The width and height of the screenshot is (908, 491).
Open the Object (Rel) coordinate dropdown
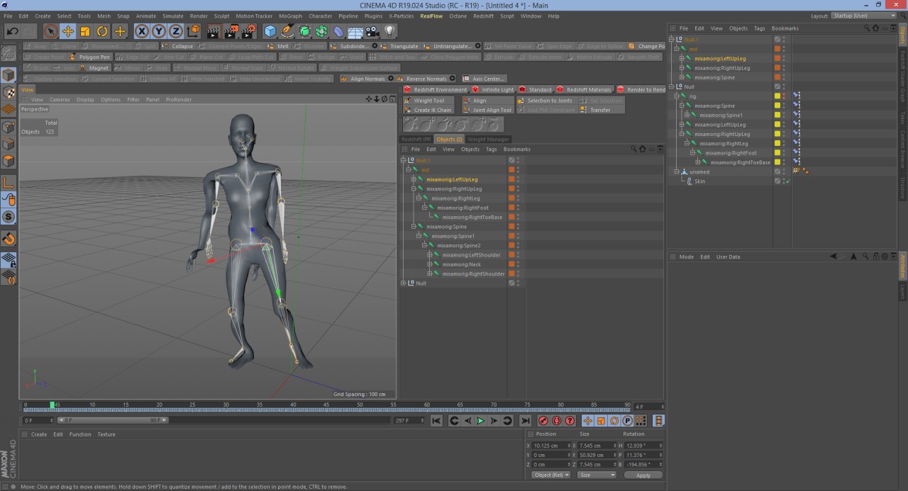pos(550,475)
